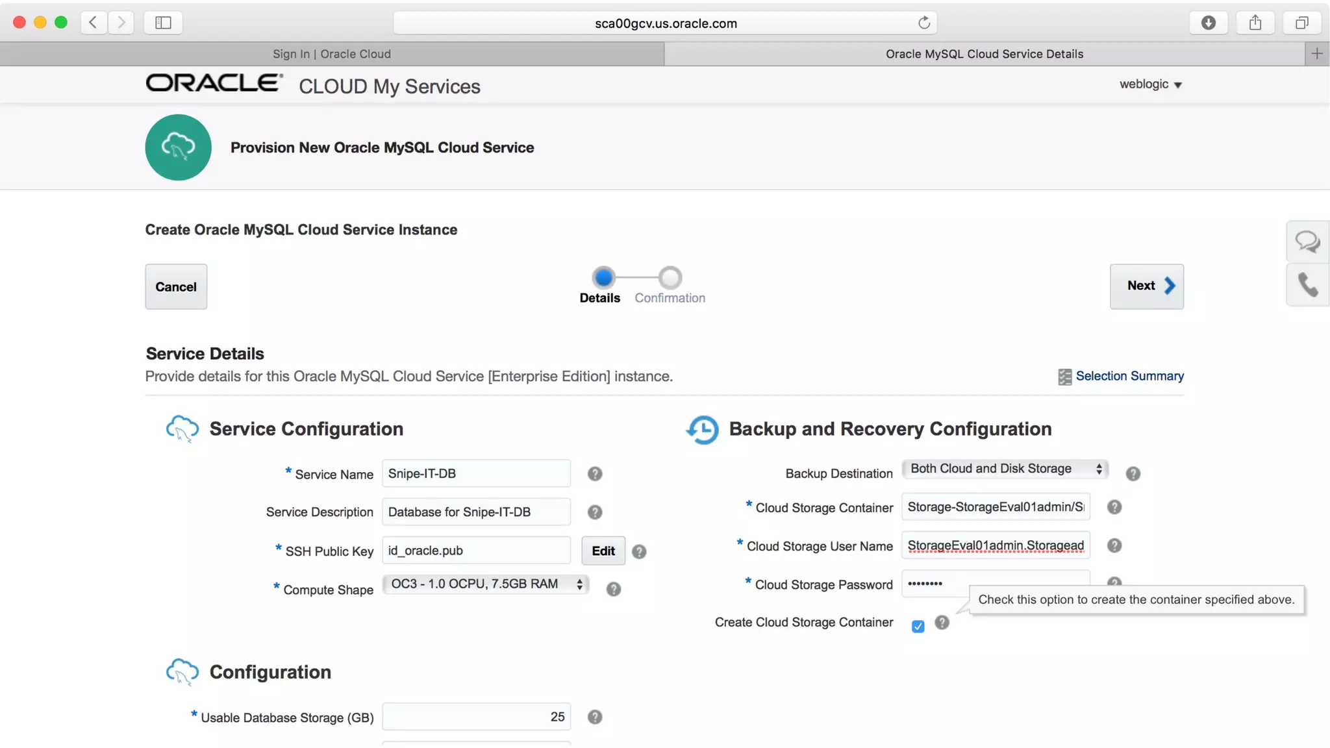Click help icon for Cloud Storage Container
The height and width of the screenshot is (748, 1330).
(x=1114, y=507)
